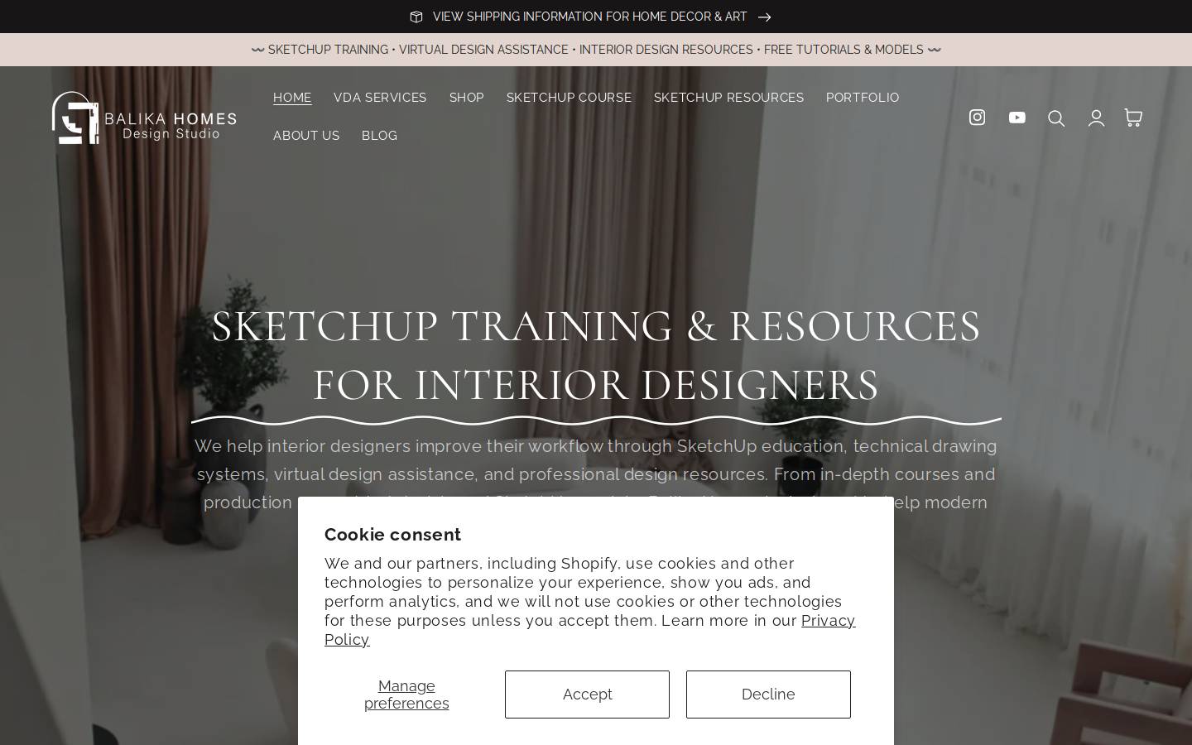
Task: Open the Shop menu item
Action: [467, 98]
